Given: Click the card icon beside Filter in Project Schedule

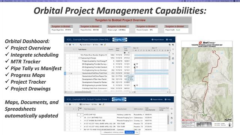Looking at the screenshot, I should point(102,45).
